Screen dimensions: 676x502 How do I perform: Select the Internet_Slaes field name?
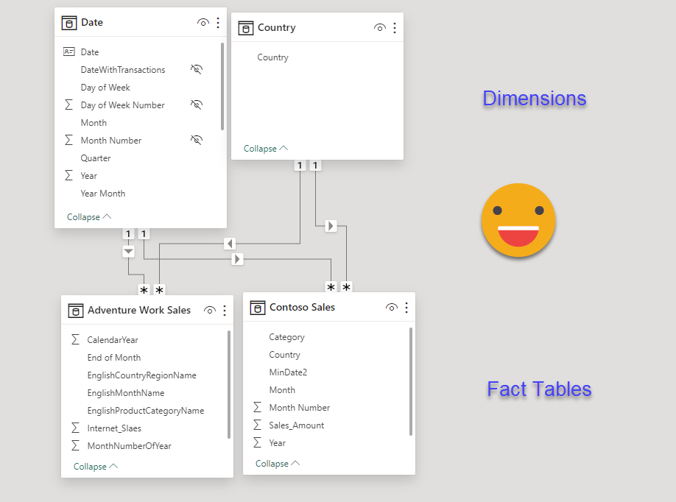pyautogui.click(x=114, y=428)
